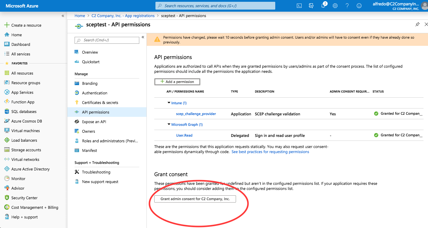Pin the blade with pin icon
Viewport: 428px width, 228px height.
(417, 25)
